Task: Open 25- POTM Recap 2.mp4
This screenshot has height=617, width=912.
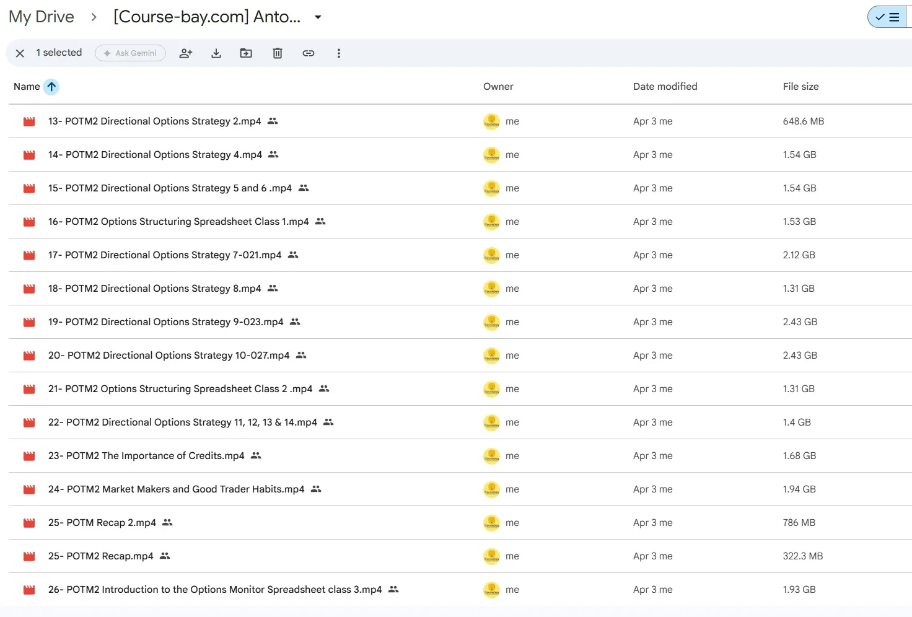Action: (102, 523)
